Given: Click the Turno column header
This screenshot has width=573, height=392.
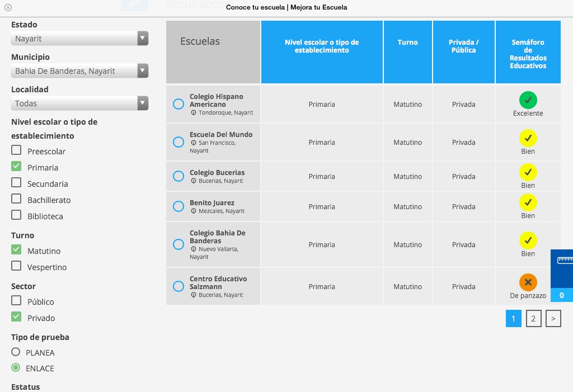Looking at the screenshot, I should 407,42.
